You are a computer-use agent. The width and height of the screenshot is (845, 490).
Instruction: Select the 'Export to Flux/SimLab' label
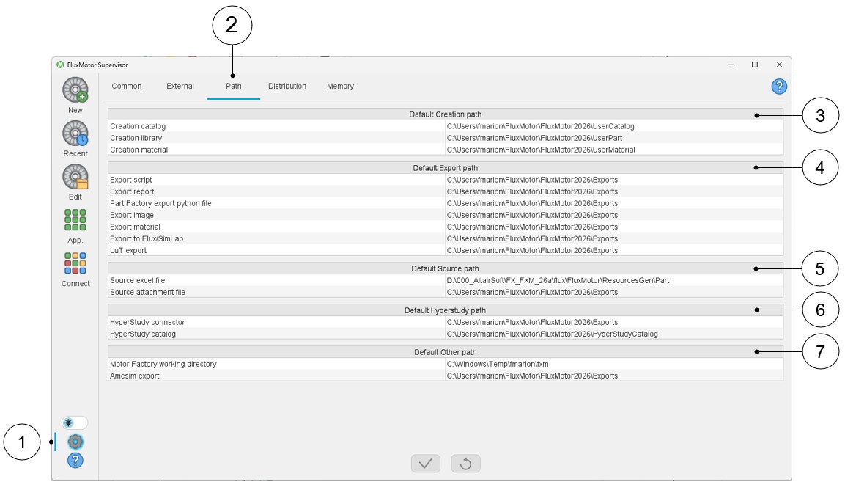(147, 239)
